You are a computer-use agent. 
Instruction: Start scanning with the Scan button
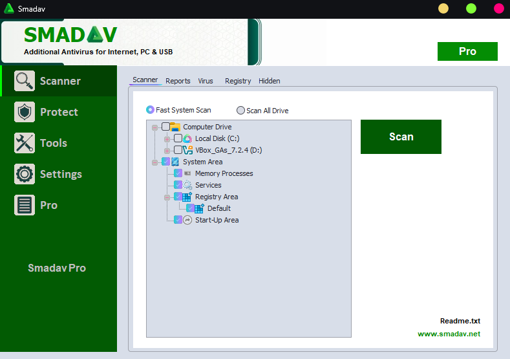pyautogui.click(x=401, y=136)
